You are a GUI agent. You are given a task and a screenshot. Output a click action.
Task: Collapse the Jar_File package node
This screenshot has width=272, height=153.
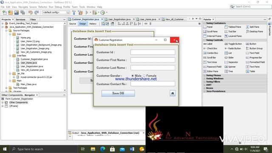click(x=10, y=74)
